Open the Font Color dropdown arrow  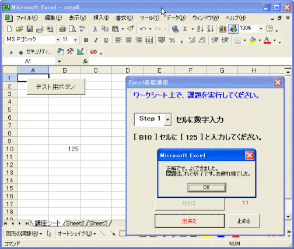click(275, 40)
